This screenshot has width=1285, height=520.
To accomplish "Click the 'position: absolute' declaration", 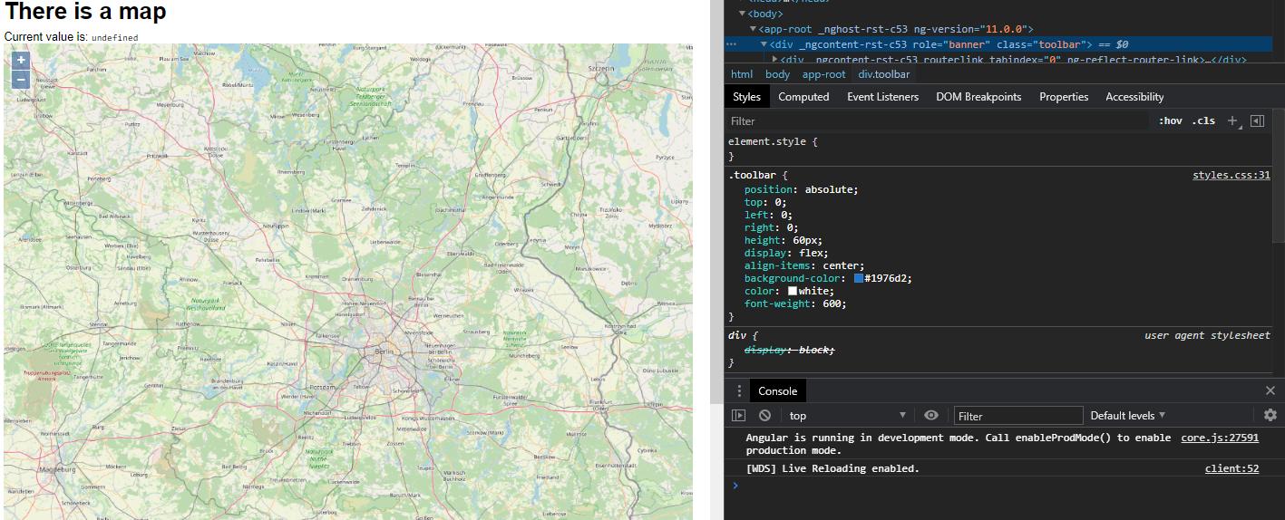I will click(801, 189).
